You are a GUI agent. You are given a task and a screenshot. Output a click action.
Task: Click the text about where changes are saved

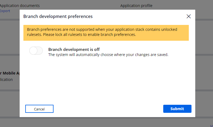point(108,55)
